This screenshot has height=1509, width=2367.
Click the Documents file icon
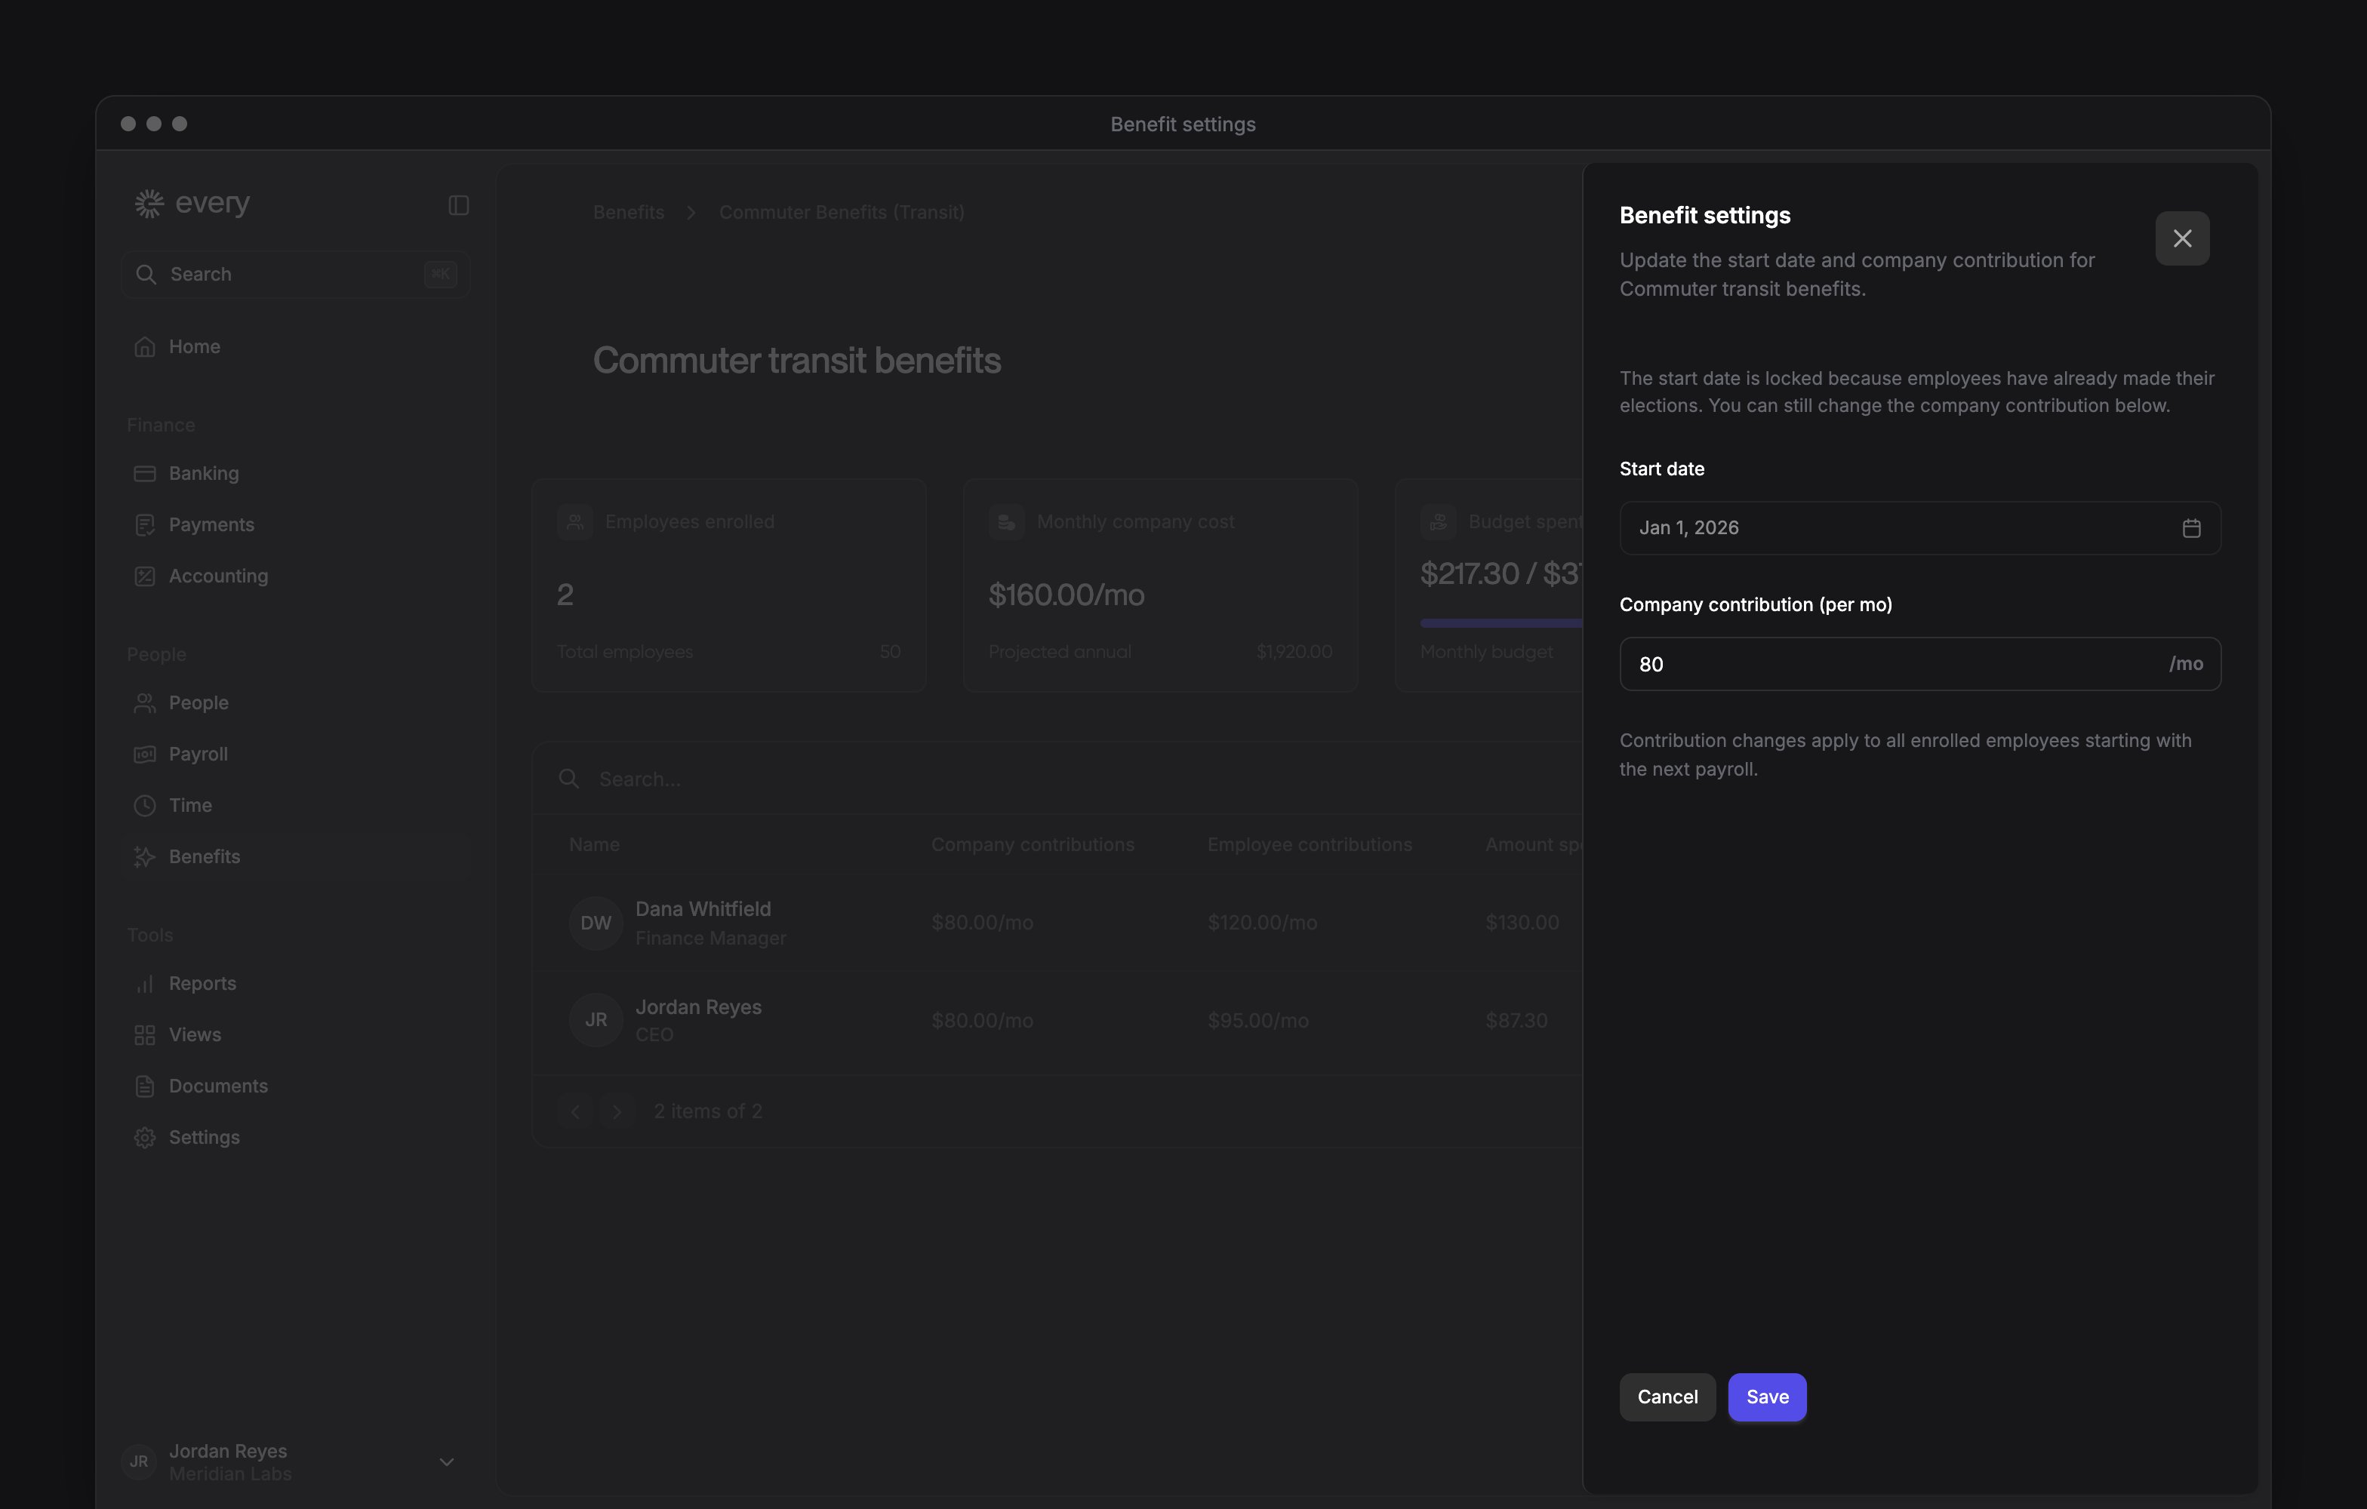tap(144, 1086)
